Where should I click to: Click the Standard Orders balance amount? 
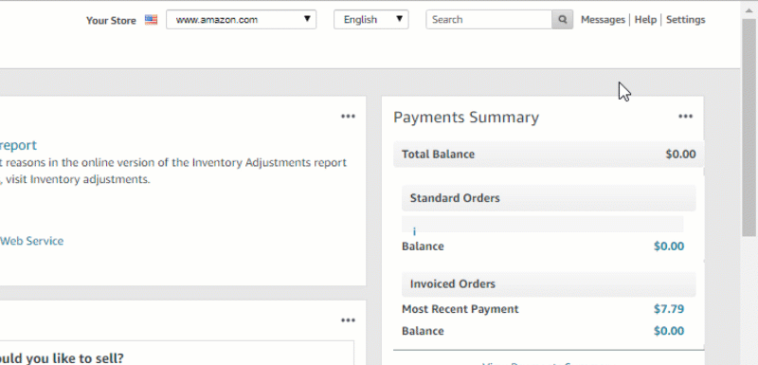(x=669, y=246)
